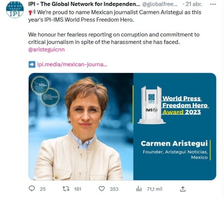Image resolution: width=224 pixels, height=197 pixels.
Task: Open the Carmen Aristegui award image
Action: [x=122, y=127]
